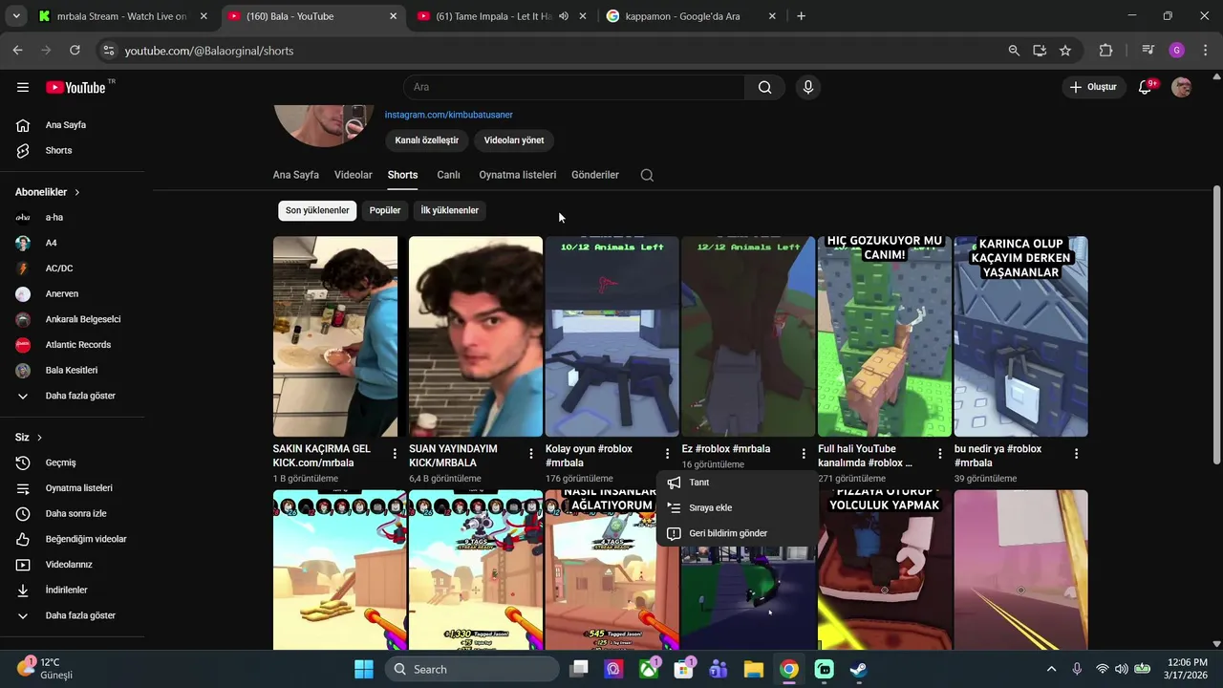This screenshot has height=688, width=1223.
Task: Click Videoları yönet button
Action: pos(514,140)
